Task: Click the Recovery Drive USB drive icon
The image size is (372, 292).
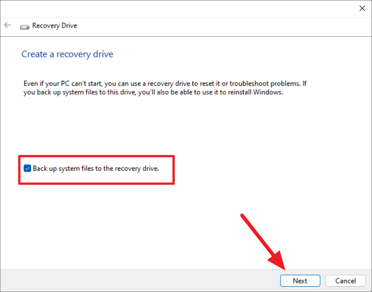Action: click(x=25, y=27)
